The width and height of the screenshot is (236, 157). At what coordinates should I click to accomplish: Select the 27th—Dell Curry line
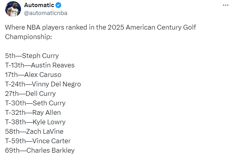(30, 94)
